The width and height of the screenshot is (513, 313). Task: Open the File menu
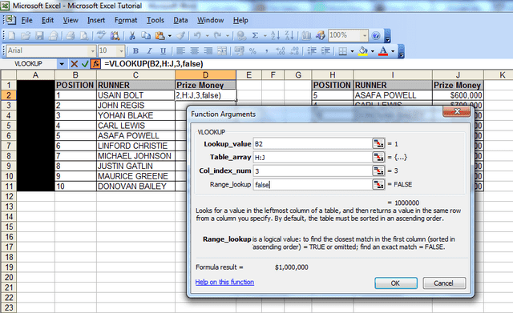pyautogui.click(x=26, y=20)
